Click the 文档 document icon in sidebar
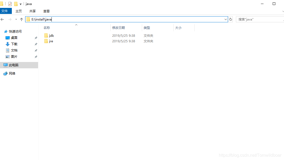 coord(8,50)
